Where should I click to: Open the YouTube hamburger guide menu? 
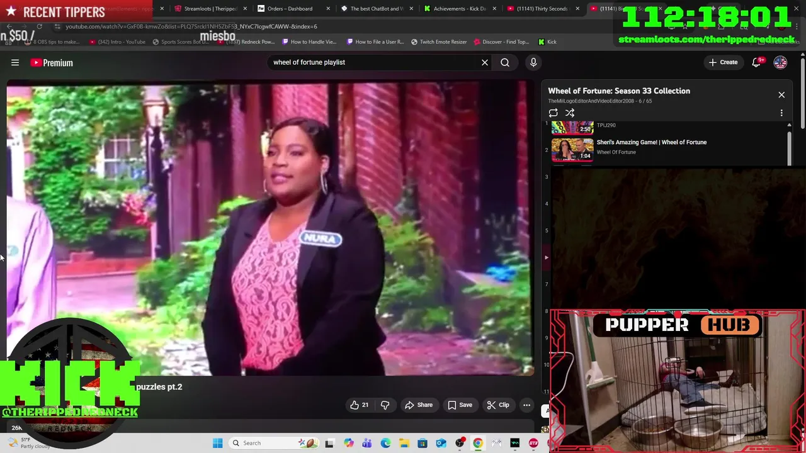click(15, 62)
